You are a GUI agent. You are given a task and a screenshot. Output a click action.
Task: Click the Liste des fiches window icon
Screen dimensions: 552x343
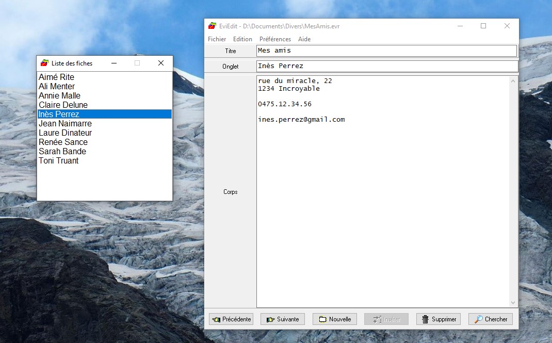pyautogui.click(x=44, y=63)
